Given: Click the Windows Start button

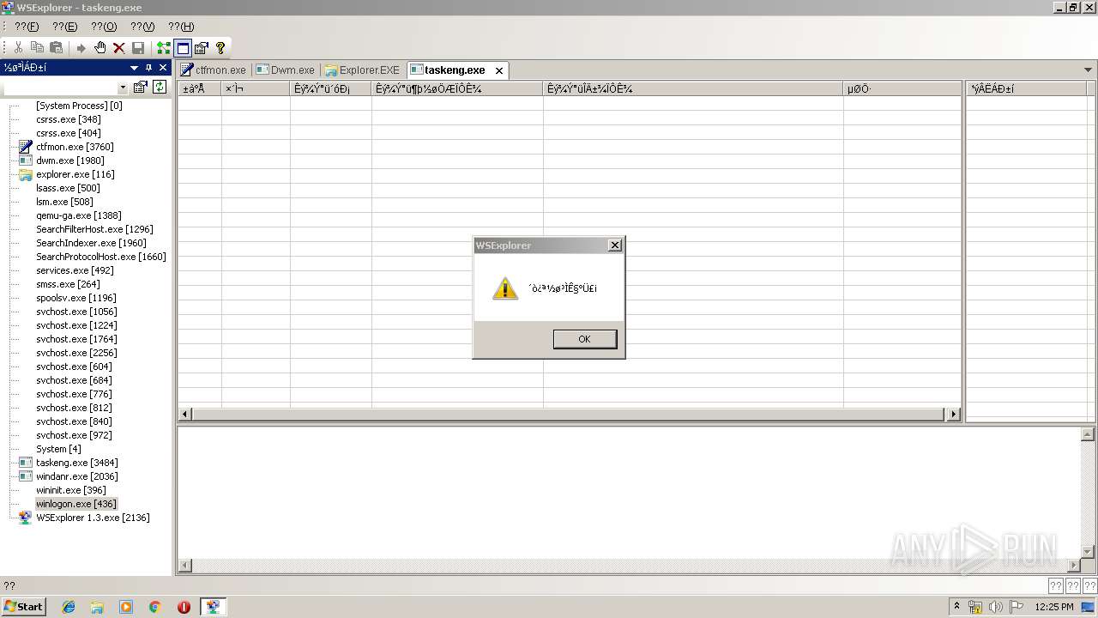Looking at the screenshot, I should point(24,606).
